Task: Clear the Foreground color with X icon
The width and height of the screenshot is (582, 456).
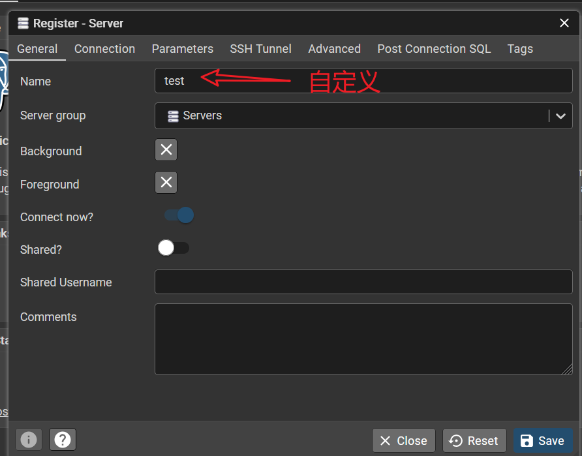Action: click(x=166, y=183)
